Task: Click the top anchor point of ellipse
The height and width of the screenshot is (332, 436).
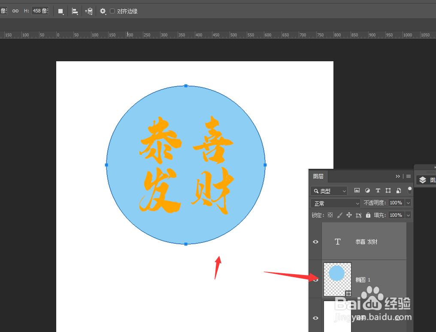Action: click(186, 86)
